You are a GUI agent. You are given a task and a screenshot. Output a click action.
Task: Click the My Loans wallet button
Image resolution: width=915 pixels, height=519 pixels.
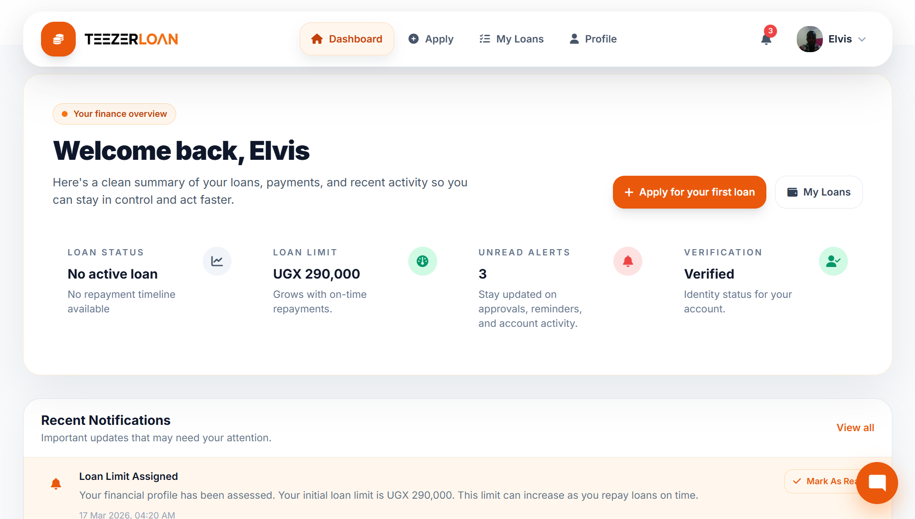(x=819, y=192)
